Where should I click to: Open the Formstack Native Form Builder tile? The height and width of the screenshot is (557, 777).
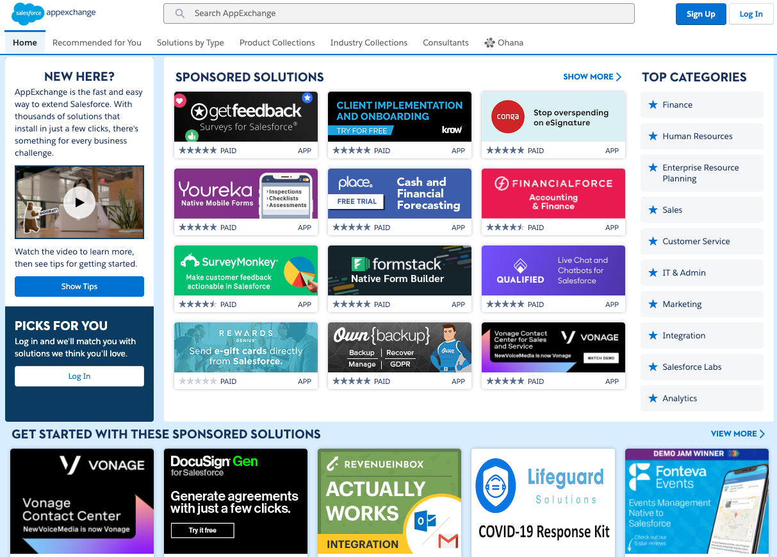point(400,279)
